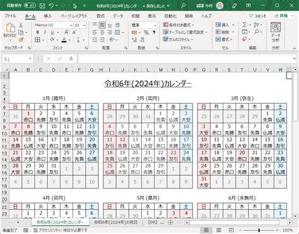The height and width of the screenshot is (234, 299).
Task: Open the File tab
Action: click(x=10, y=16)
